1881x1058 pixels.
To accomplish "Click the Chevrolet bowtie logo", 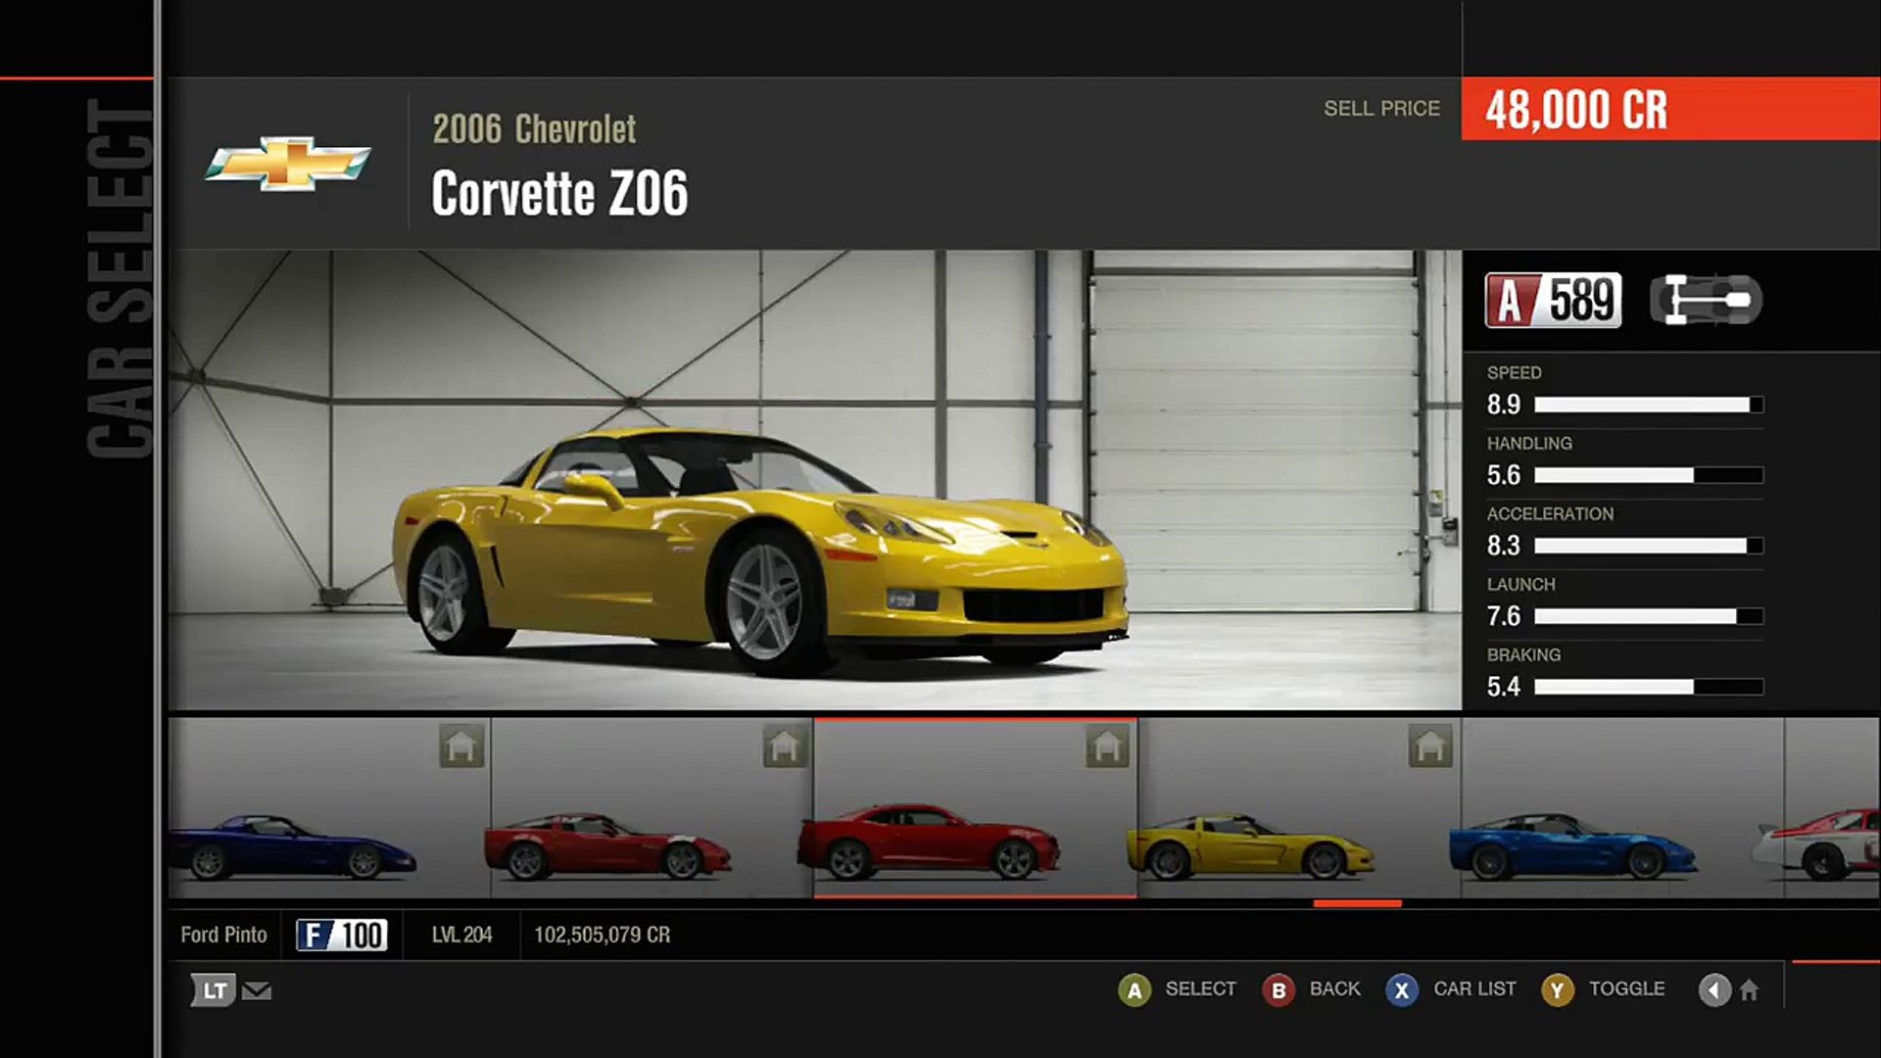I will 287,163.
